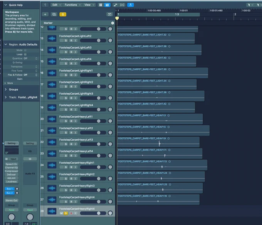This screenshot has width=262, height=225.
Task: Click the flex bowtie toolbar icon
Action: pyautogui.click(x=122, y=5)
